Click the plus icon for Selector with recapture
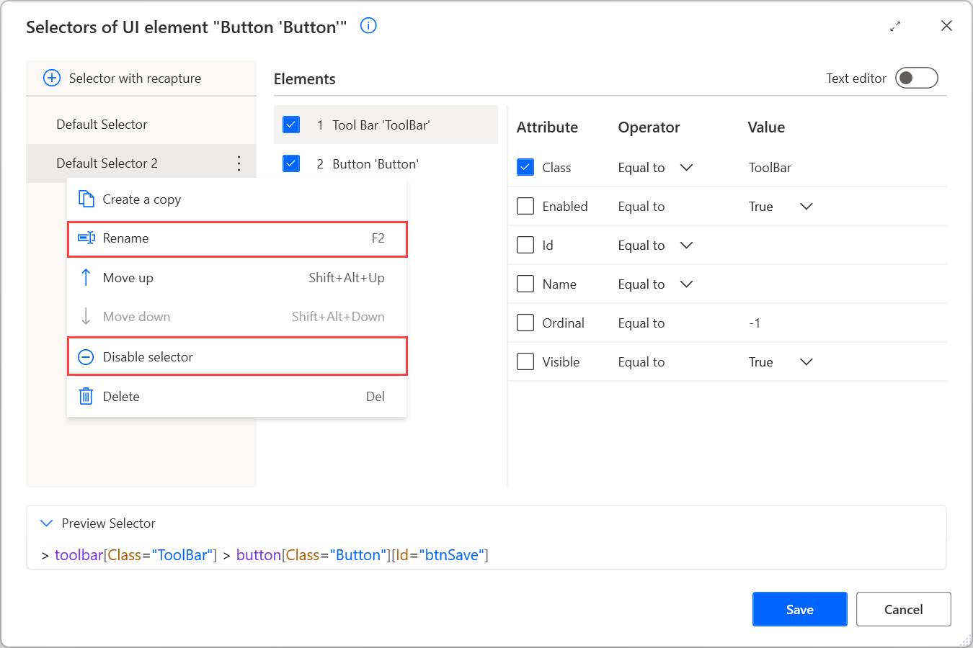Viewport: 973px width, 648px height. pyautogui.click(x=51, y=78)
